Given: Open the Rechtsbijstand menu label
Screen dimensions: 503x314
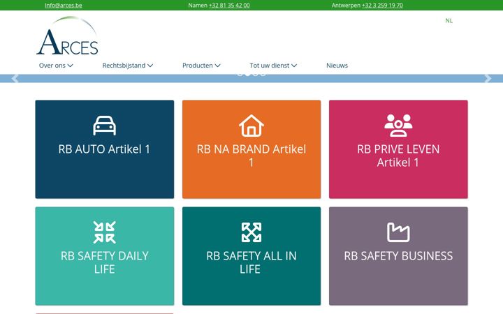Looking at the screenshot, I should pos(124,66).
